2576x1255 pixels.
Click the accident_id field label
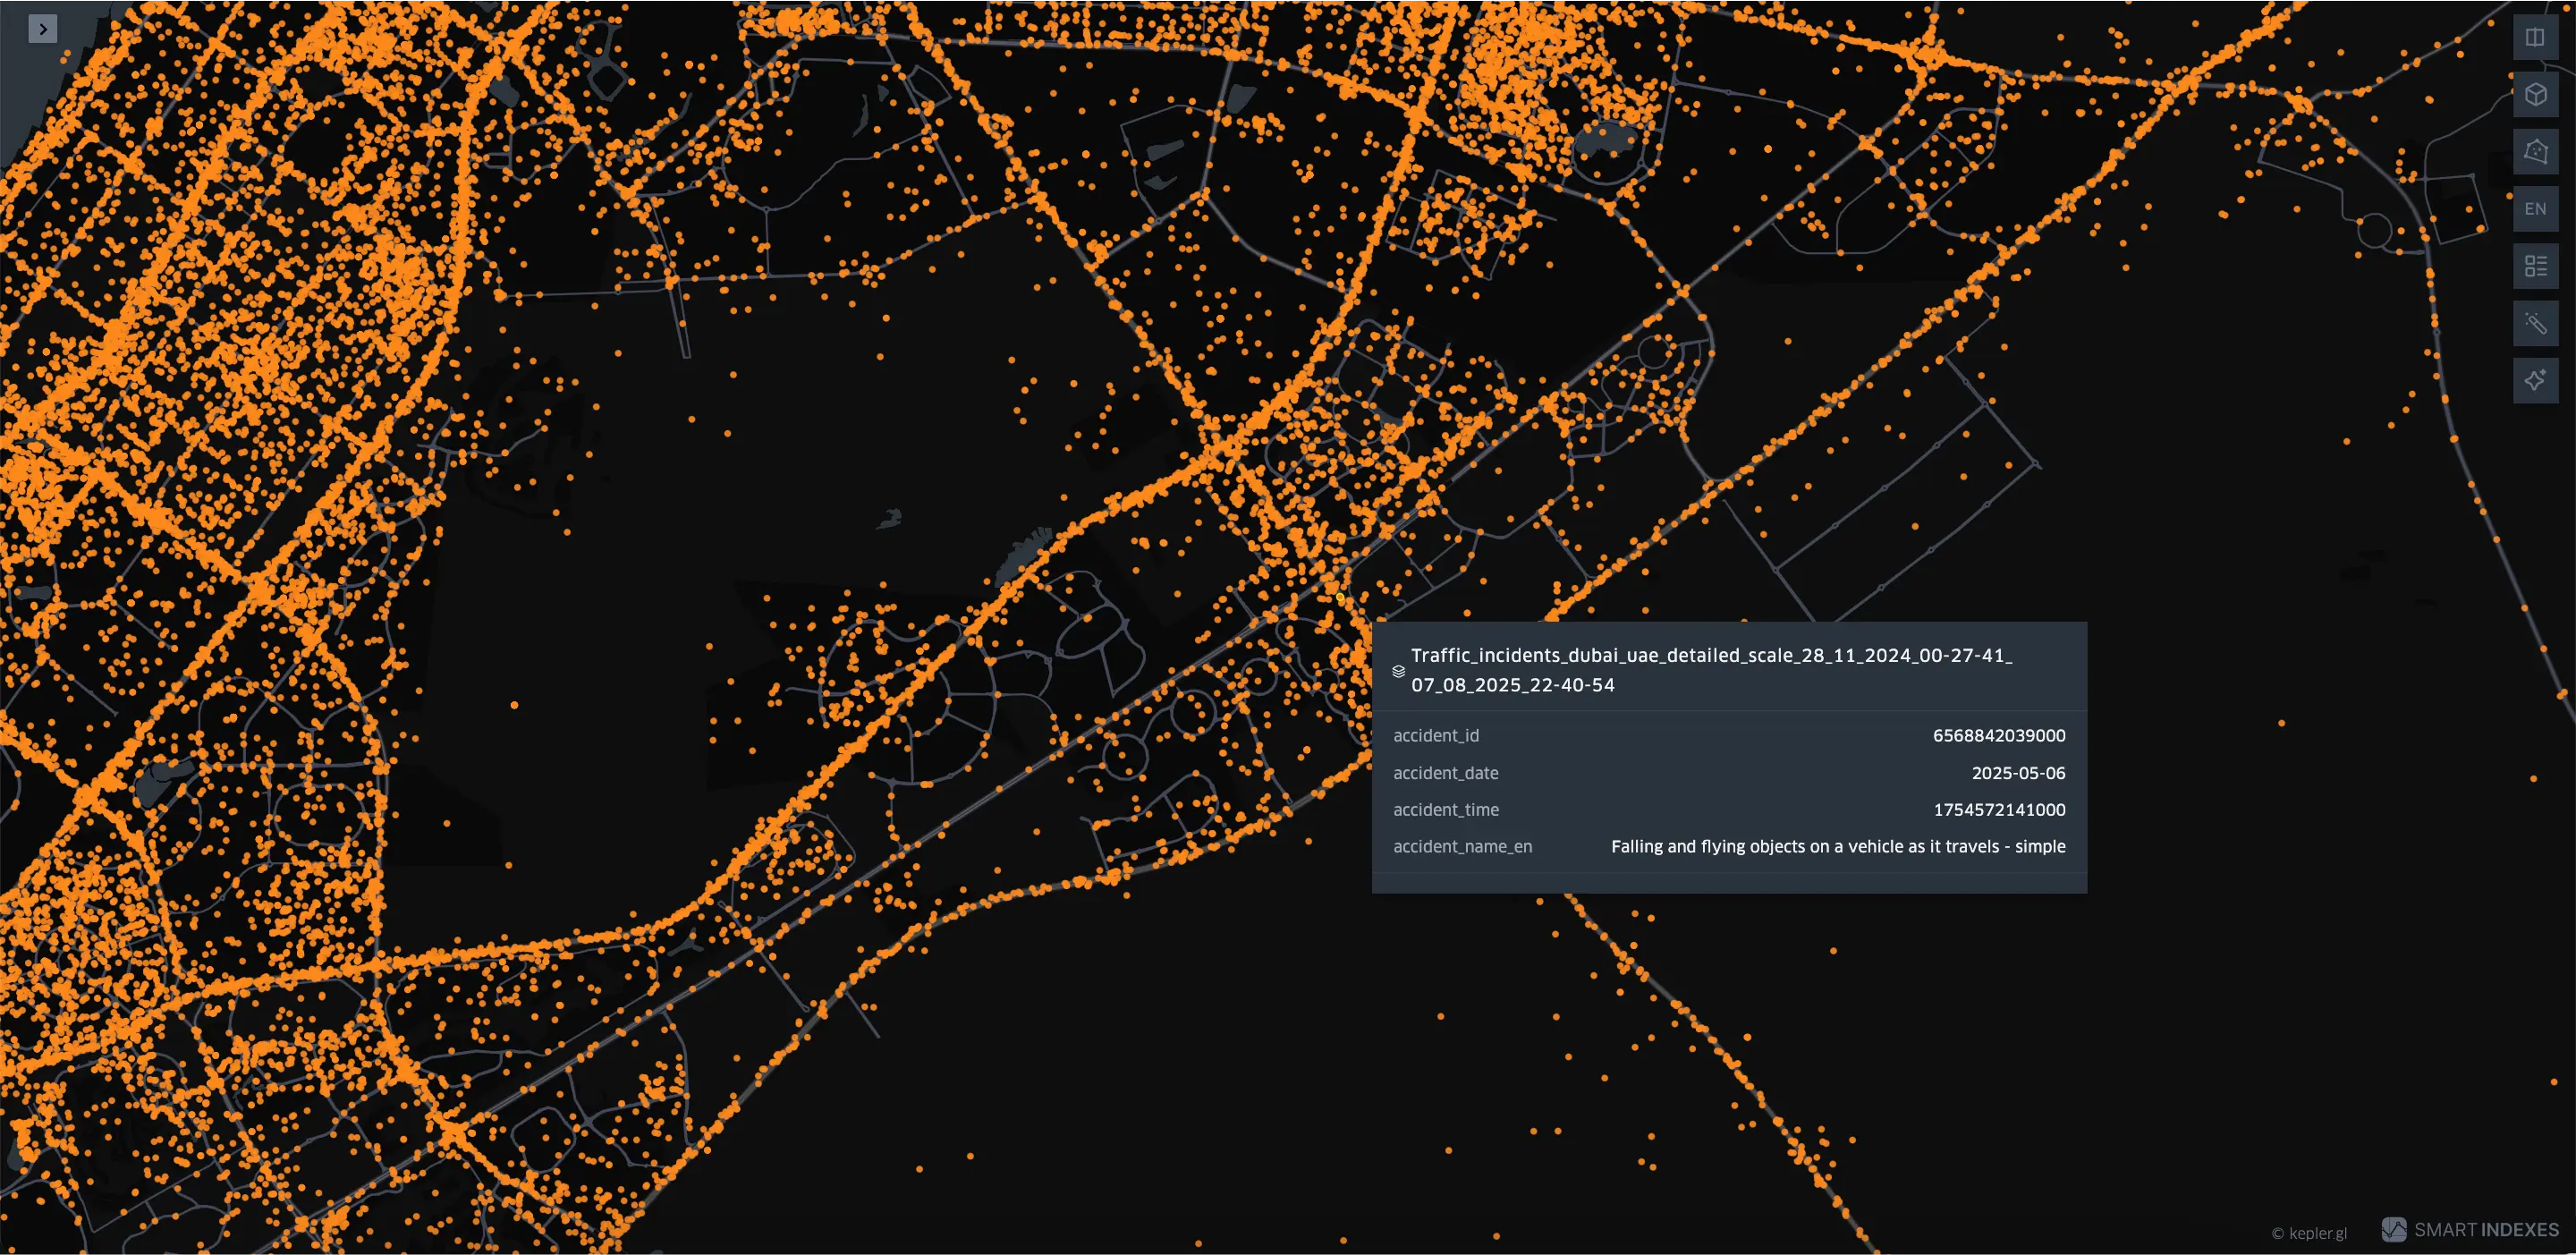tap(1436, 736)
